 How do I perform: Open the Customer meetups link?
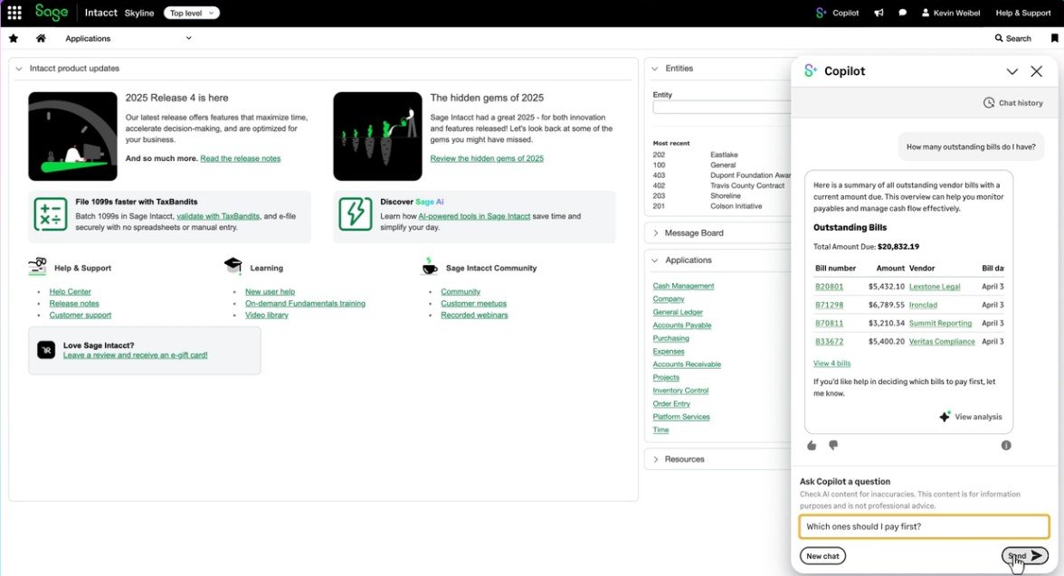click(474, 304)
